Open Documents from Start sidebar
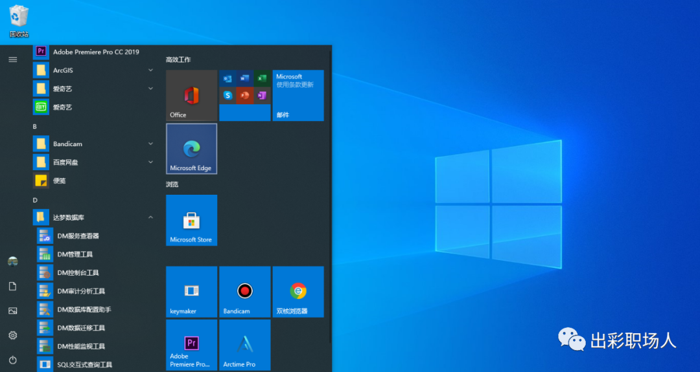 click(12, 286)
